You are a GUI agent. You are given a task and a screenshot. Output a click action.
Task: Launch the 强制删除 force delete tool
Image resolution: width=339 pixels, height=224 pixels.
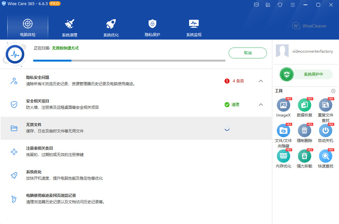point(304,131)
